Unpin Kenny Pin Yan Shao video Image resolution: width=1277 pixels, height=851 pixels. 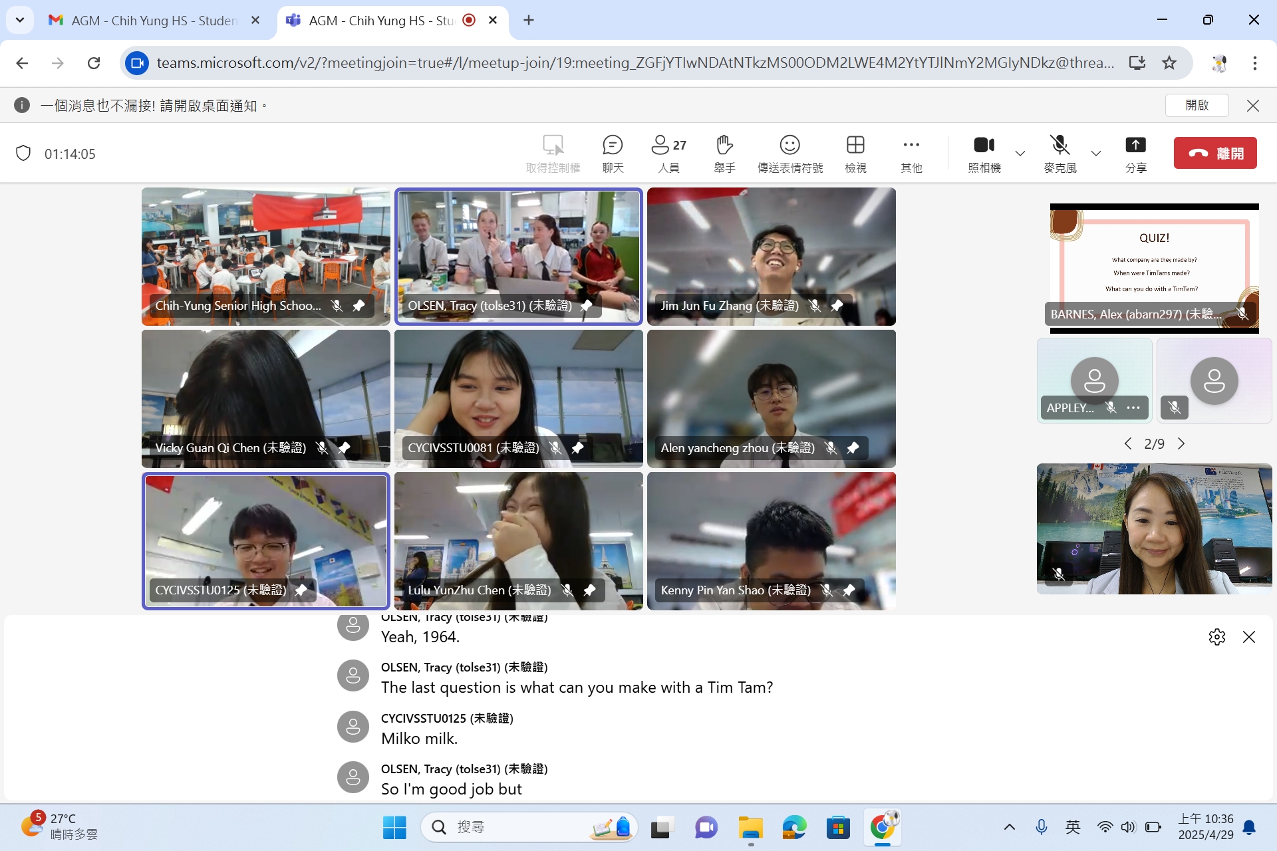(849, 590)
